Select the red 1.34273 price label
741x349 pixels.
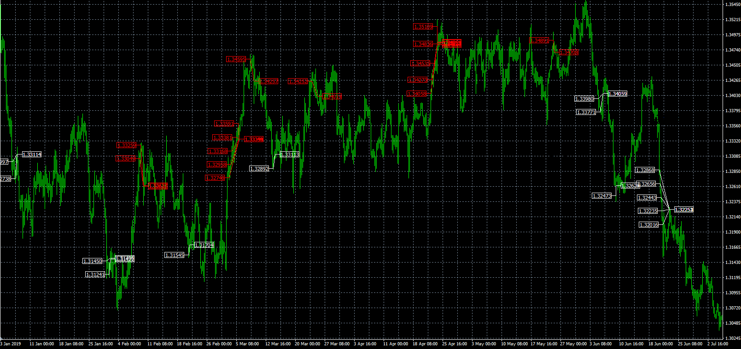pos(418,80)
